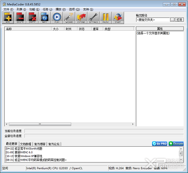Switch to the 官方论坛 tab
Viewport: 188px width, 173px height.
(x=54, y=144)
